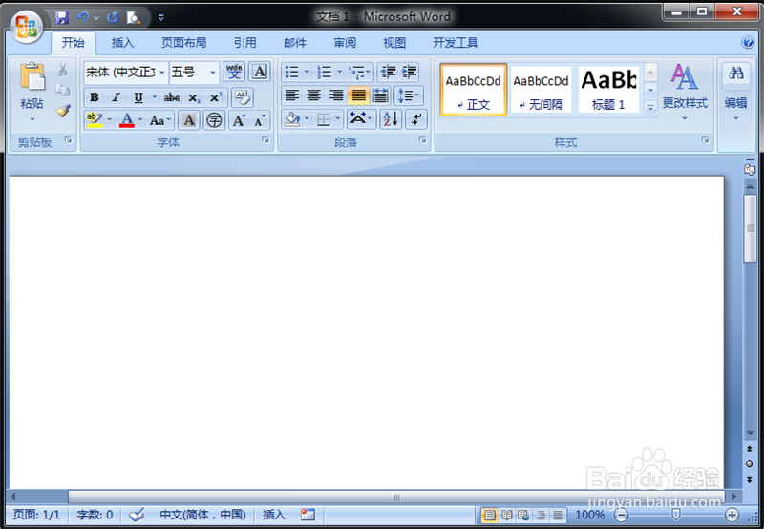Open 字数: 0 word count in the status bar
Screen dimensions: 764x529
pos(95,515)
